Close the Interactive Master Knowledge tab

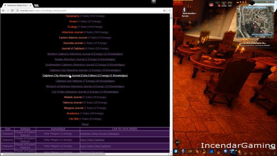tap(31, 6)
